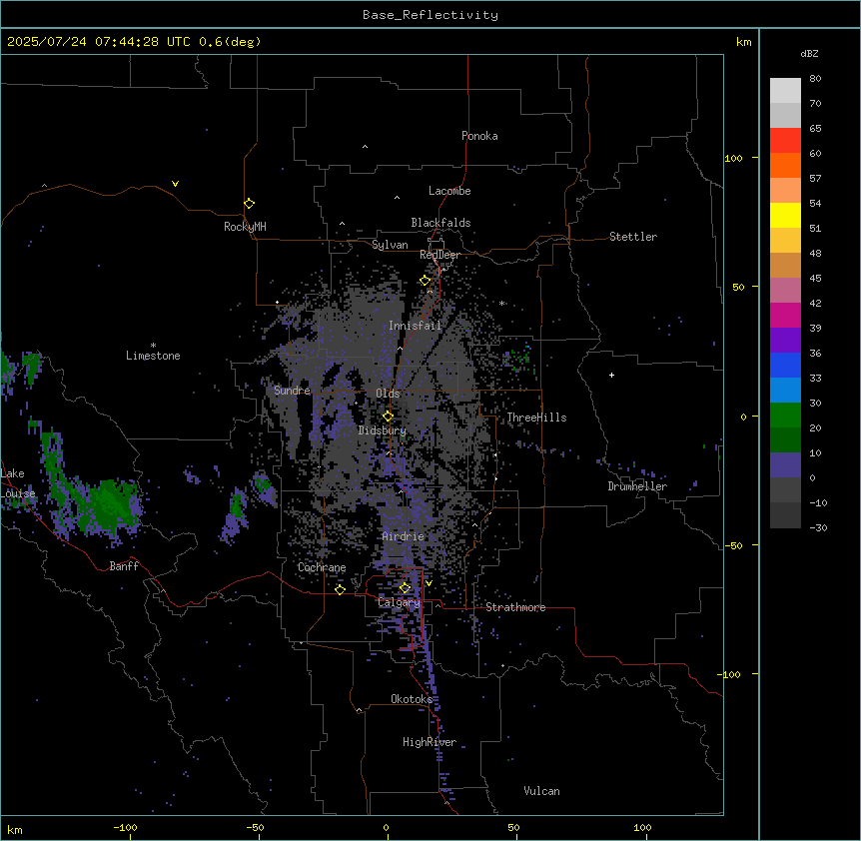The width and height of the screenshot is (861, 841).
Task: Select the Cochrane label
Action: click(x=322, y=567)
